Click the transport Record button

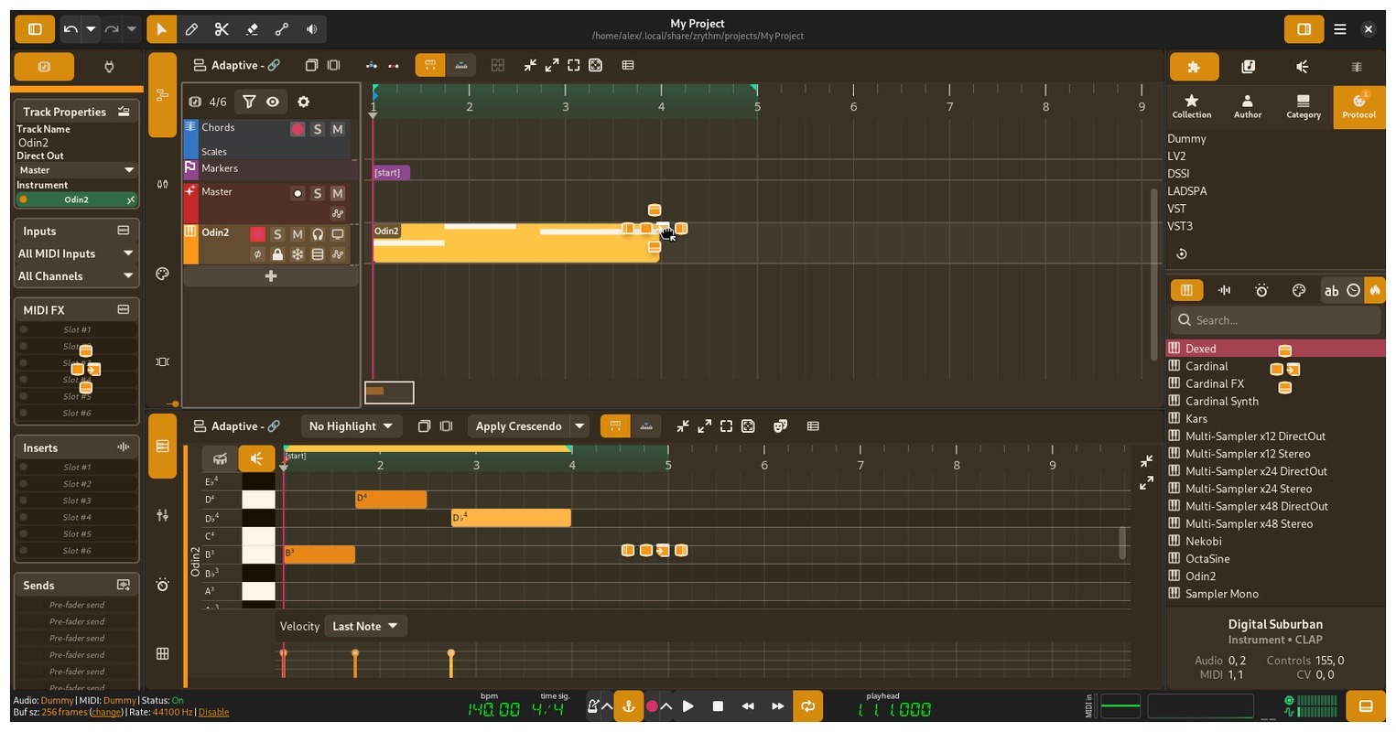coord(652,706)
